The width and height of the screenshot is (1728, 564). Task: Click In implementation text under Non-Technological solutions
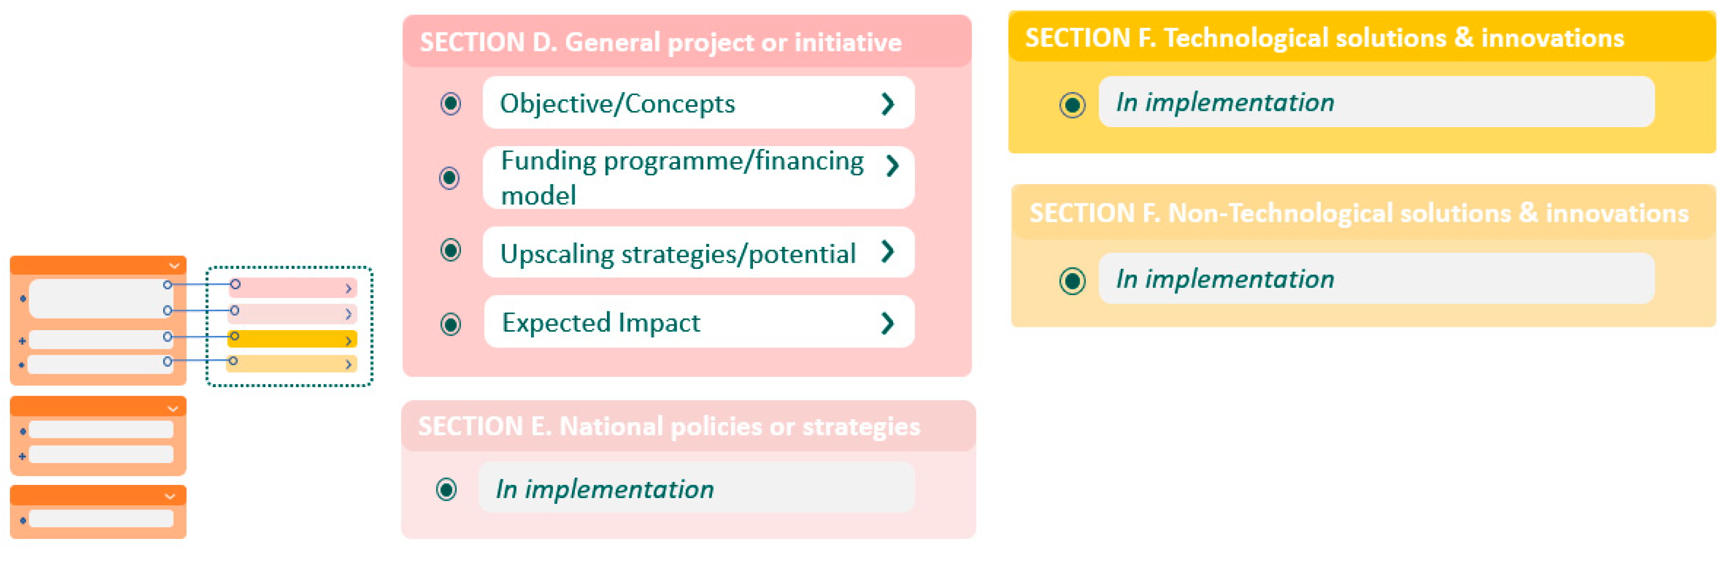point(1225,279)
